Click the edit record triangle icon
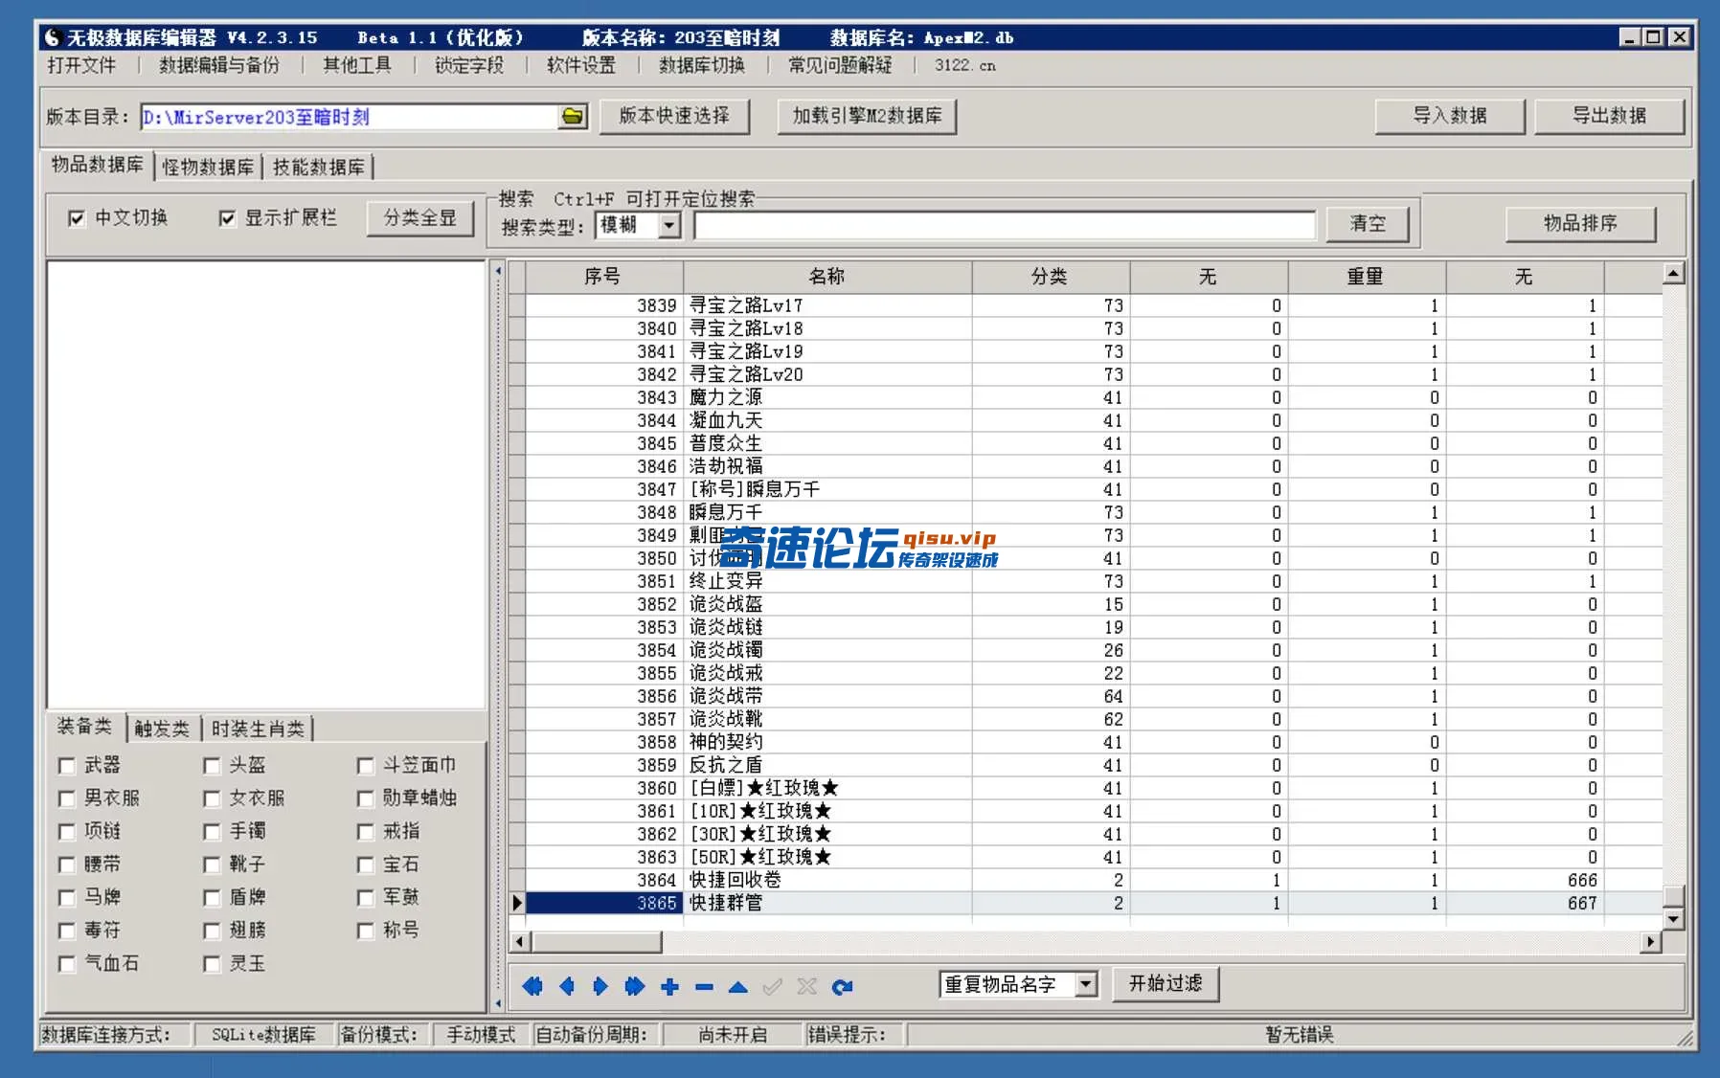This screenshot has width=1720, height=1078. coord(737,987)
